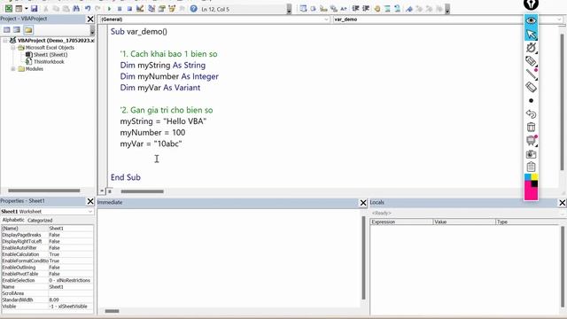Select the cursor pointer tool in pen overlay
Image resolution: width=567 pixels, height=319 pixels.
531,34
